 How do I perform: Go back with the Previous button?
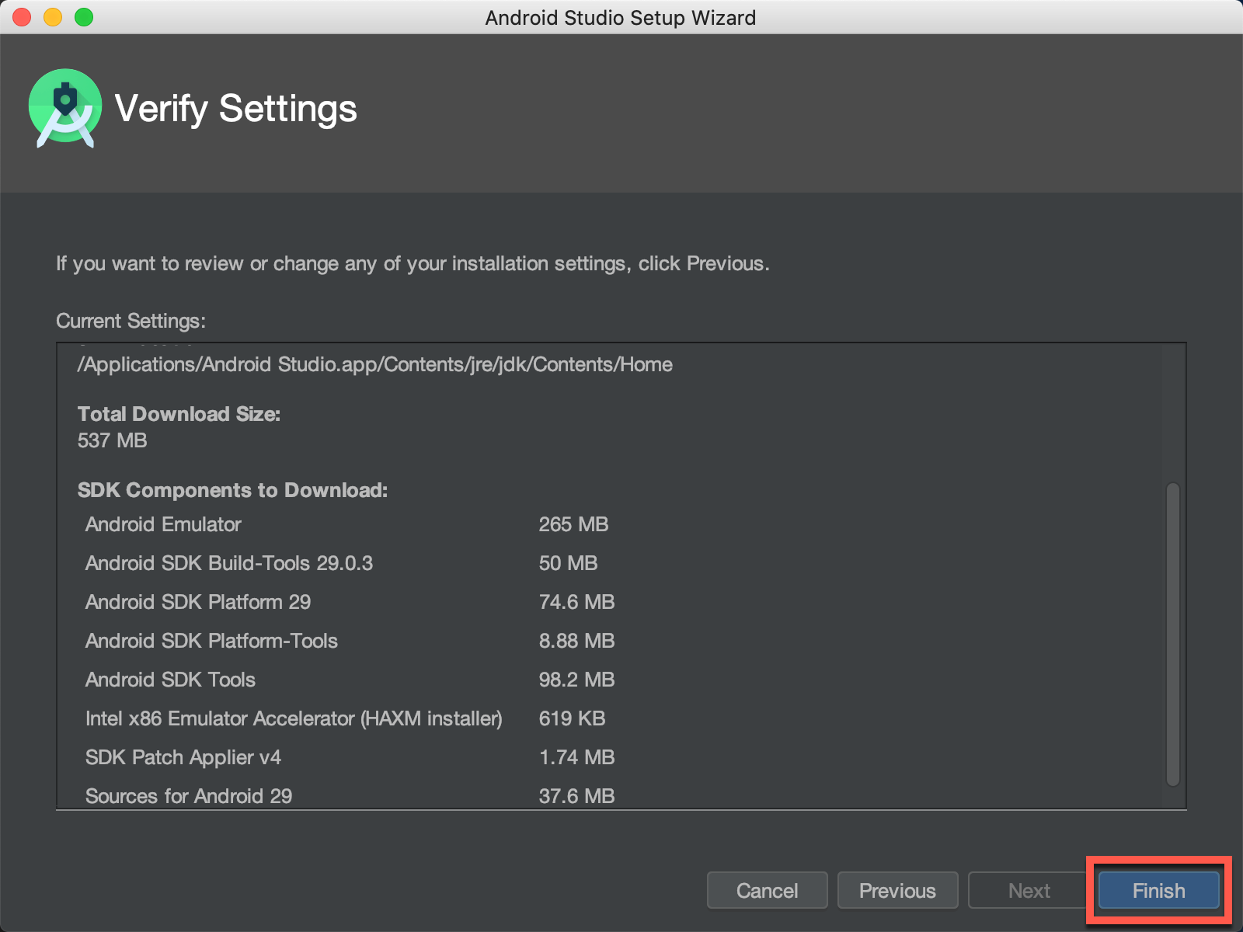pyautogui.click(x=897, y=890)
